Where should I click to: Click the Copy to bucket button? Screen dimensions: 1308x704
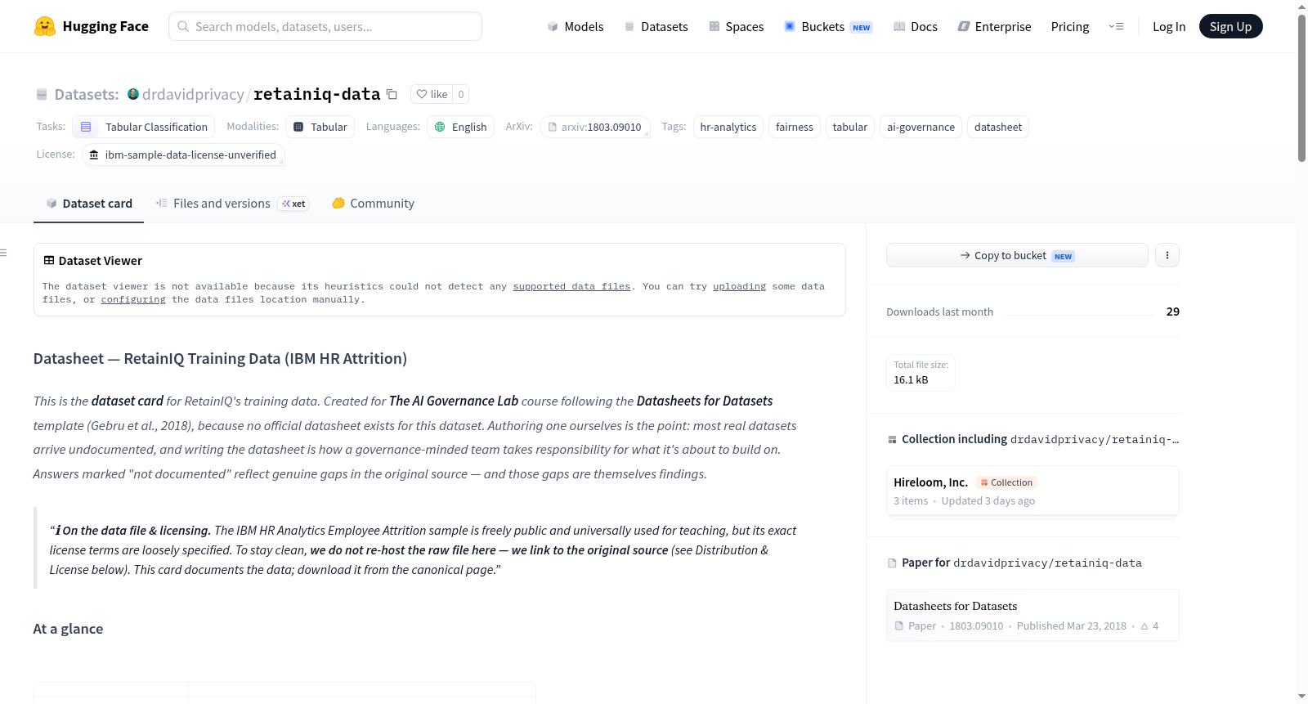[1017, 255]
